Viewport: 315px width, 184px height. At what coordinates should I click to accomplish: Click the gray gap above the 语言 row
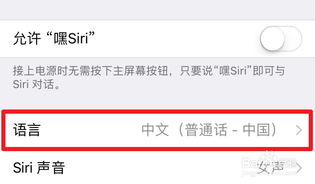[157, 101]
